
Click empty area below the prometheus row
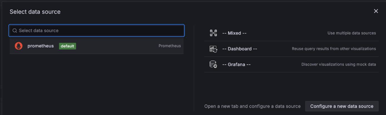(x=96, y=80)
